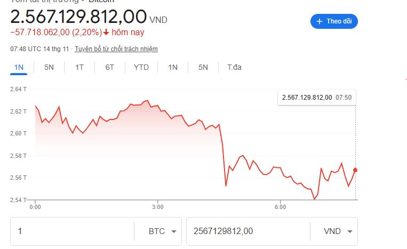Switch to the 1T time range tab

click(79, 67)
